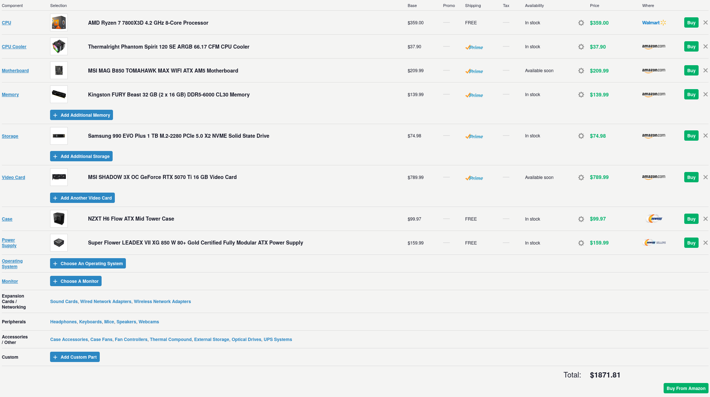Open price settings gear for Storage row
The image size is (710, 397).
click(x=581, y=136)
